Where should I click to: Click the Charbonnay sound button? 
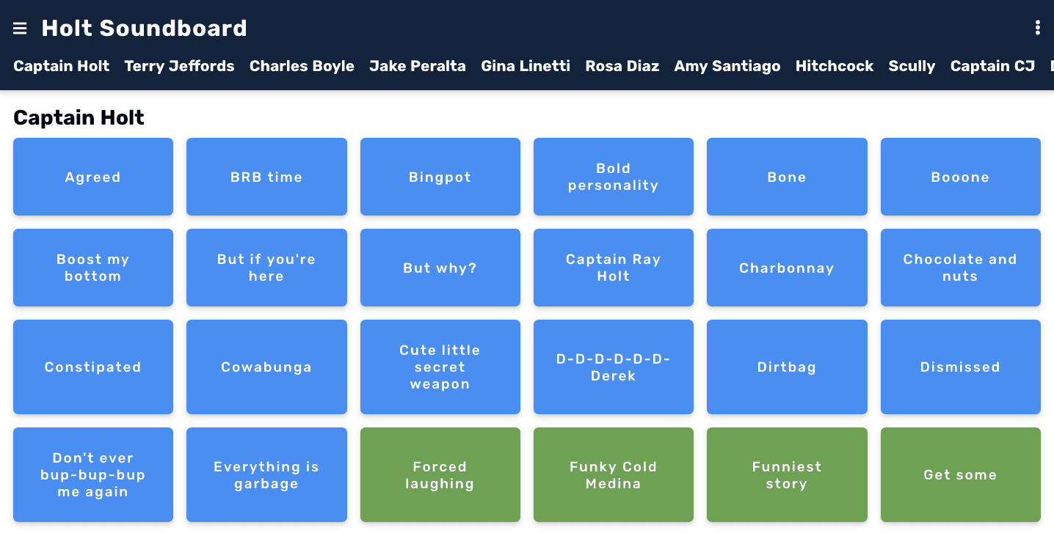[x=787, y=268]
